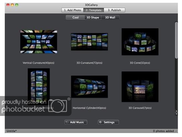Image resolution: width=182 pixels, height=137 pixels.
Task: Open the 1. Add Photo step
Action: point(72,10)
